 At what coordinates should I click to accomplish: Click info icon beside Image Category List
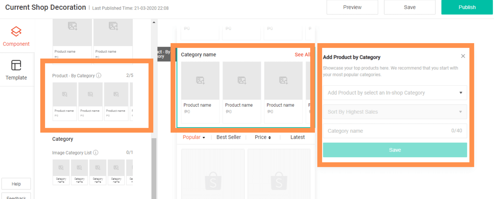click(95, 153)
